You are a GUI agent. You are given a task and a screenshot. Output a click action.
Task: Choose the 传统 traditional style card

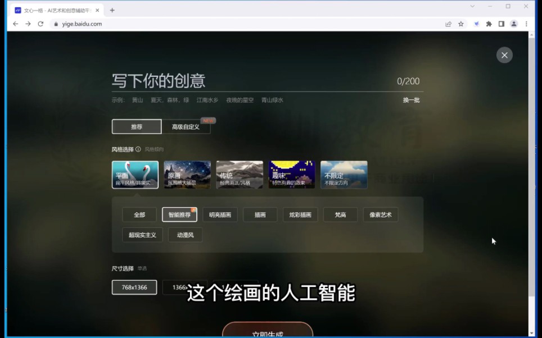pos(240,174)
